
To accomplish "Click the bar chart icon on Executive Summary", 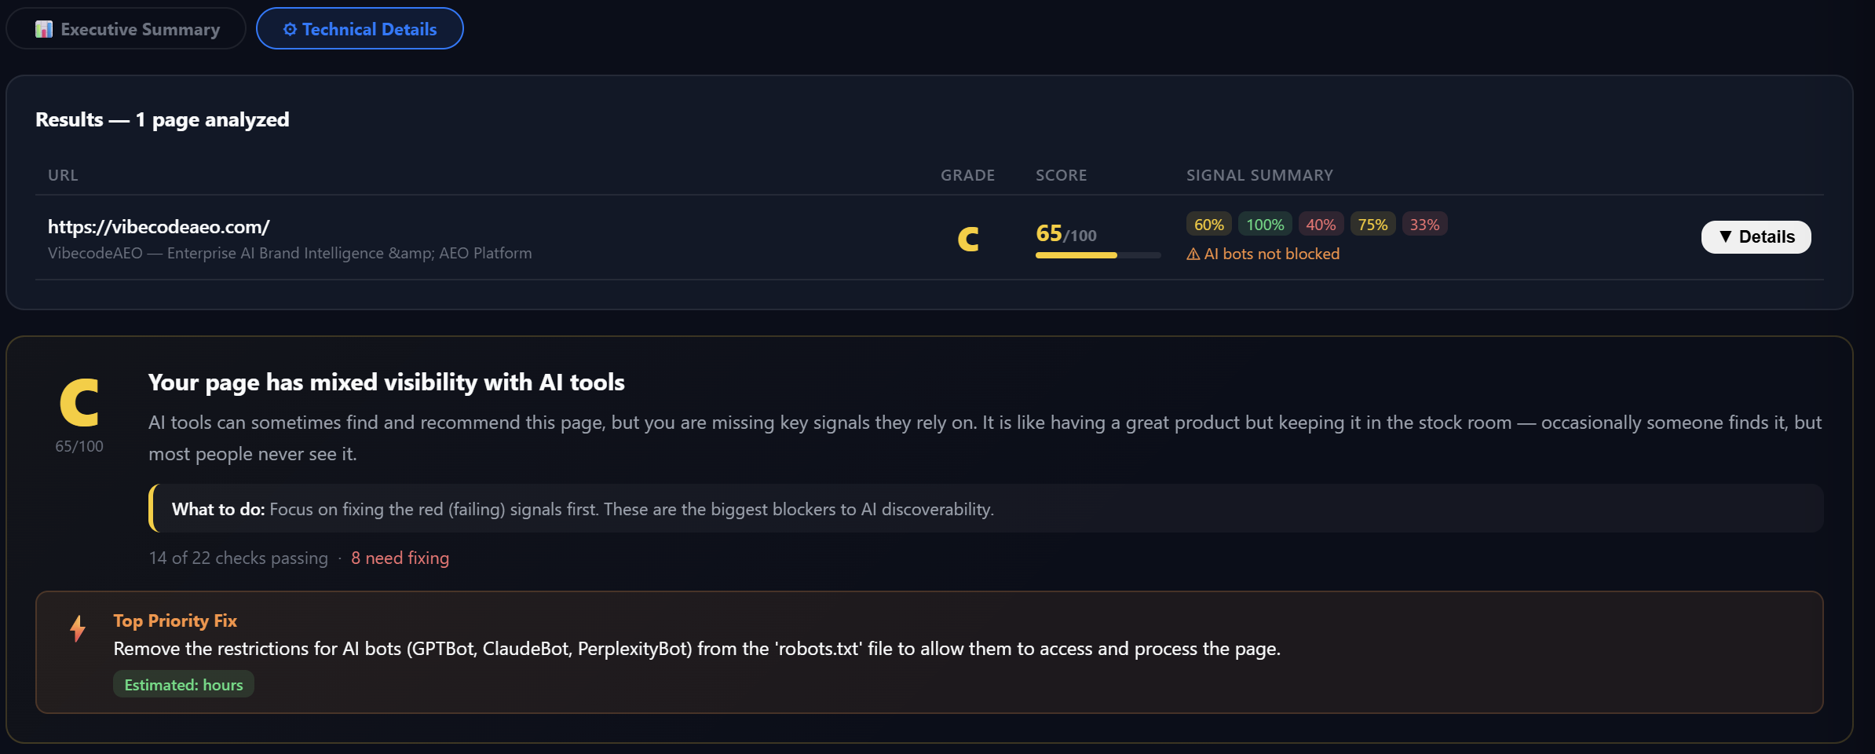I will [x=44, y=29].
